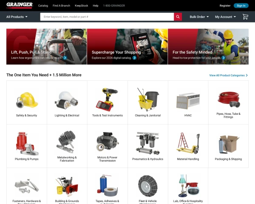Click the For the Safety Minded banner title

point(193,52)
